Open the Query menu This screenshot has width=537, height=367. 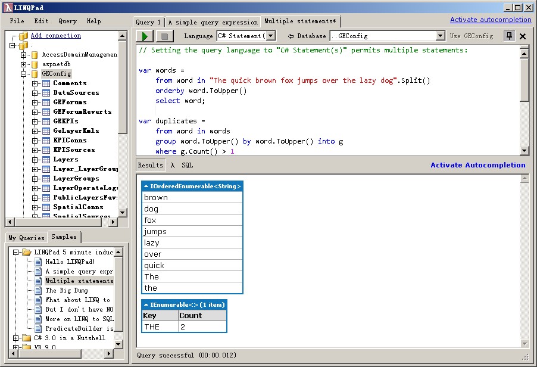pos(67,21)
